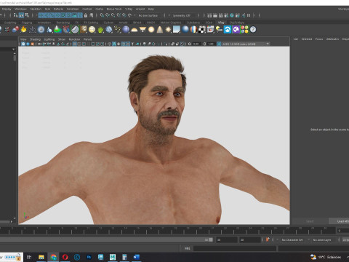Click the Focus menu in Attribute Editor
This screenshot has height=262, width=349.
(x=319, y=39)
